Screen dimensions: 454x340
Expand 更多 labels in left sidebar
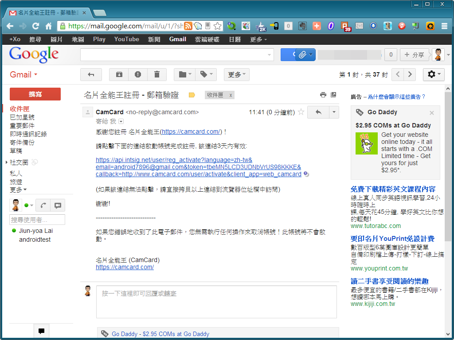tap(18, 190)
